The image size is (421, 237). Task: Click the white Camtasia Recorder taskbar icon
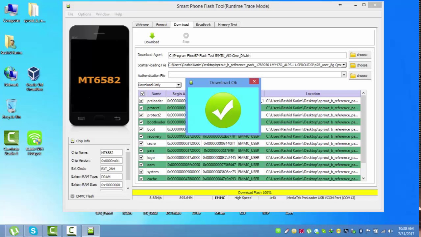pos(71,231)
